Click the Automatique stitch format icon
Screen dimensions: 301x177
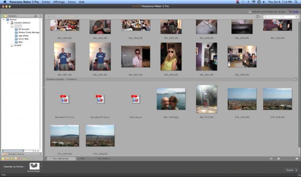[x=35, y=166]
